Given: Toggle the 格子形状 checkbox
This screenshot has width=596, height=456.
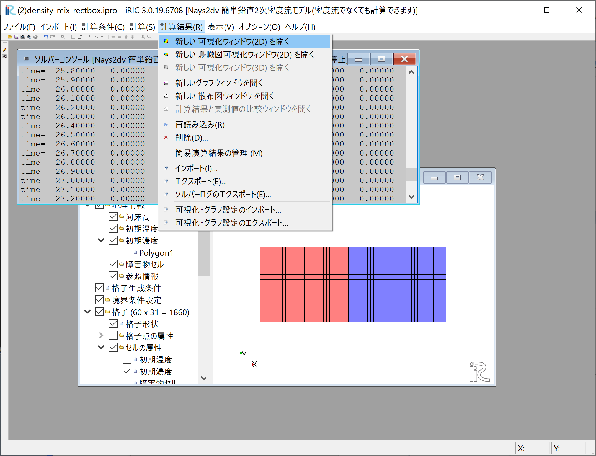Looking at the screenshot, I should (113, 323).
